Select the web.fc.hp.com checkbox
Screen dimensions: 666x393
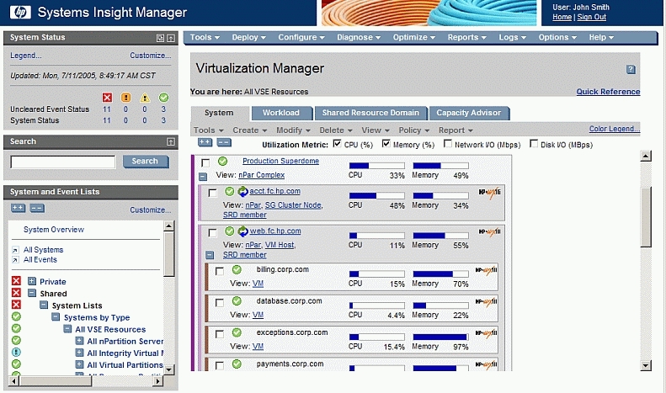point(212,233)
